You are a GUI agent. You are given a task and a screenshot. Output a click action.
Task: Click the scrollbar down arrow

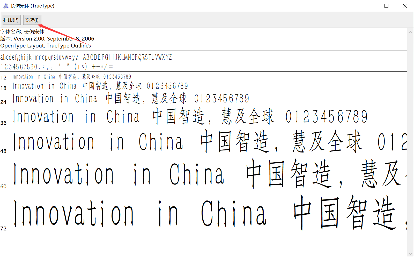coord(410,253)
